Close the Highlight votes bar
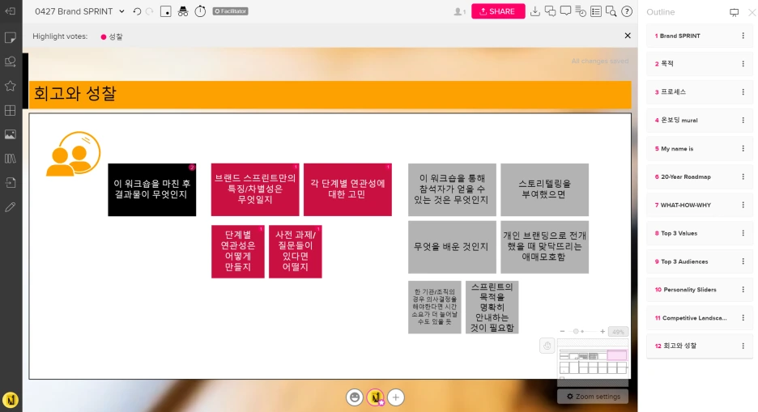The width and height of the screenshot is (758, 412). (628, 36)
